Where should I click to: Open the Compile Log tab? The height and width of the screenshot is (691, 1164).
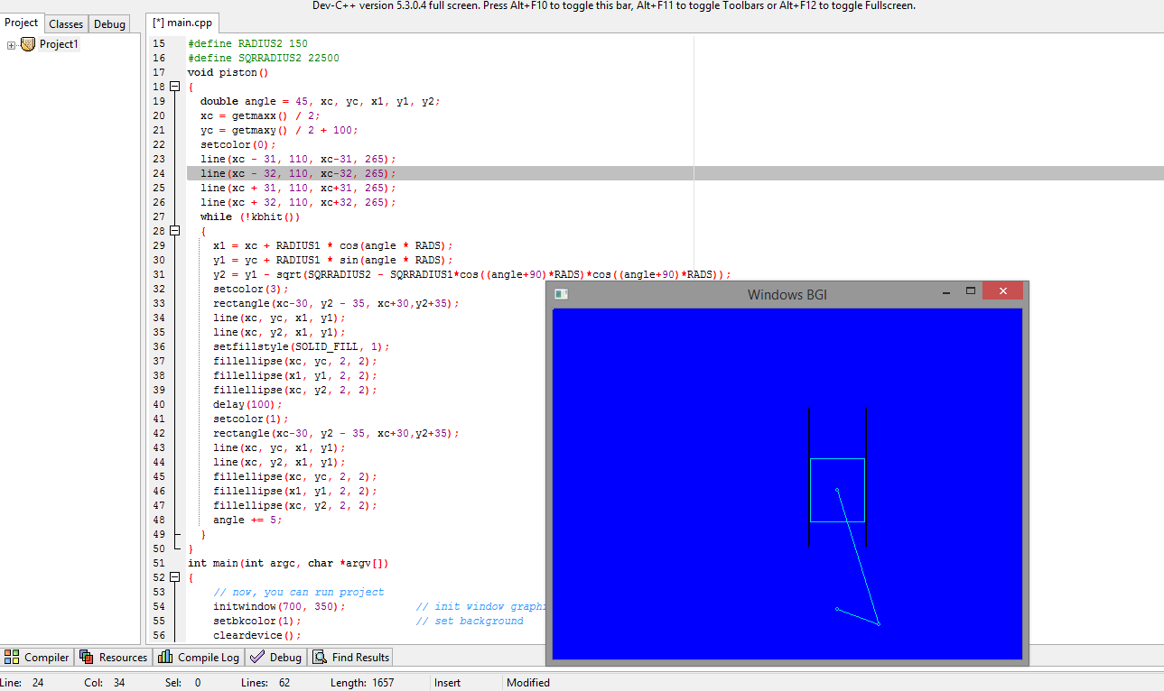point(198,658)
